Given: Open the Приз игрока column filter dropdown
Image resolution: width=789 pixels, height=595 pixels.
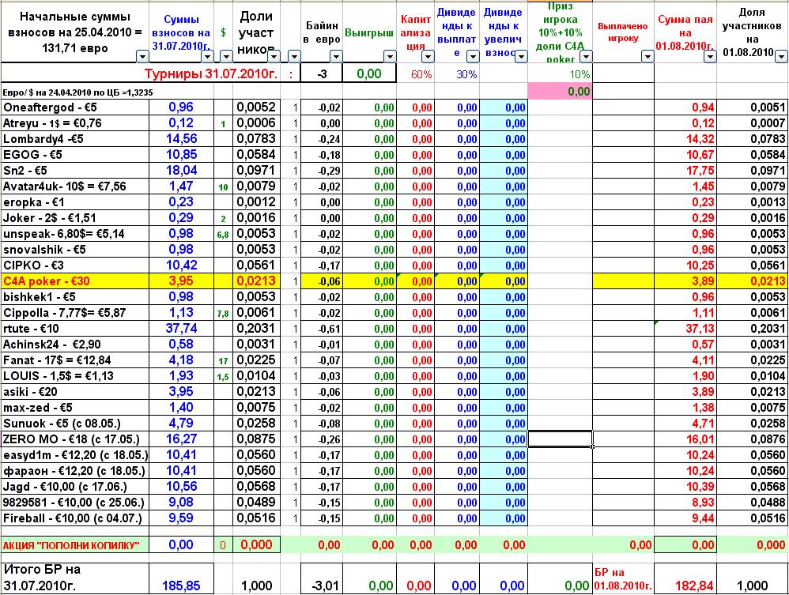Looking at the screenshot, I should tap(584, 56).
